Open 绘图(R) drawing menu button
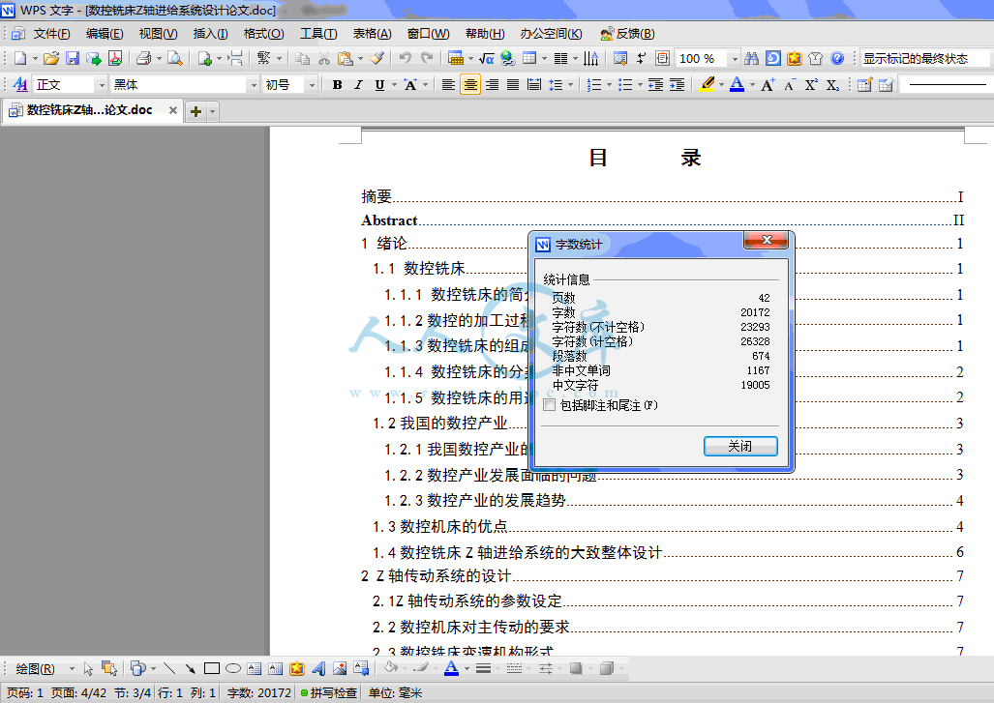994x703 pixels. pos(36,669)
